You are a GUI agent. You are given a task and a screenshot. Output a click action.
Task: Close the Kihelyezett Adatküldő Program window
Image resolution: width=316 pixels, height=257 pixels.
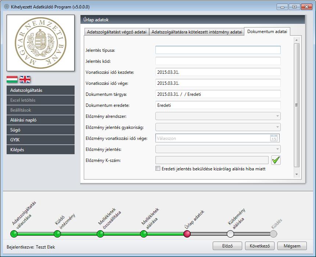[x=306, y=7]
